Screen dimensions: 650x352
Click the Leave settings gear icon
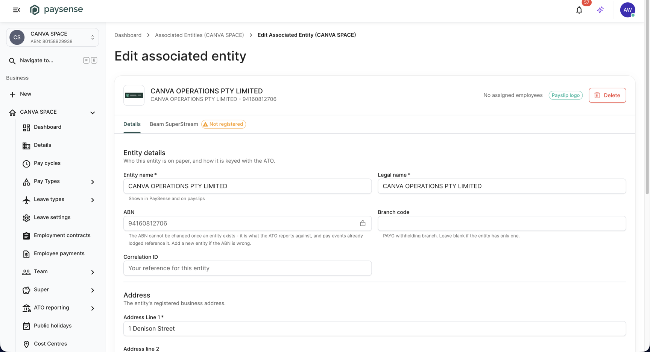[26, 218]
